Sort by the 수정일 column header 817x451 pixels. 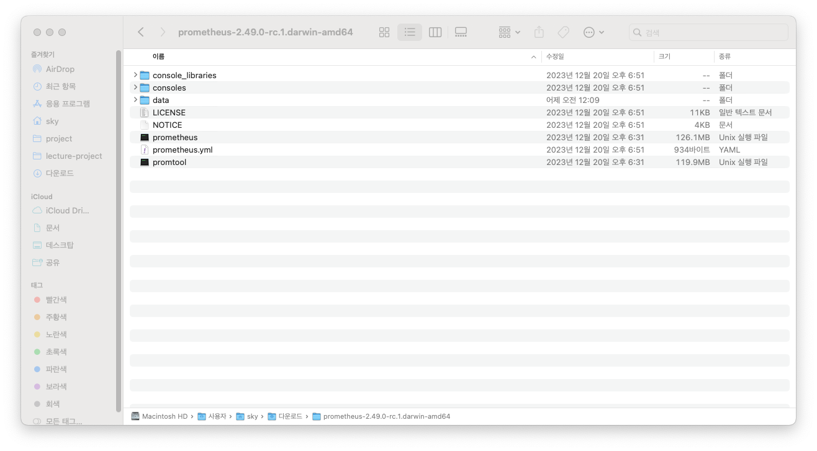point(555,56)
